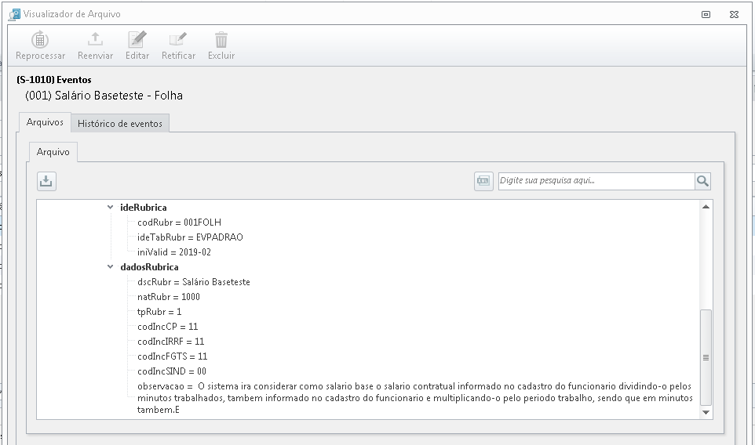Switch to Histórico de eventos tab

[120, 124]
